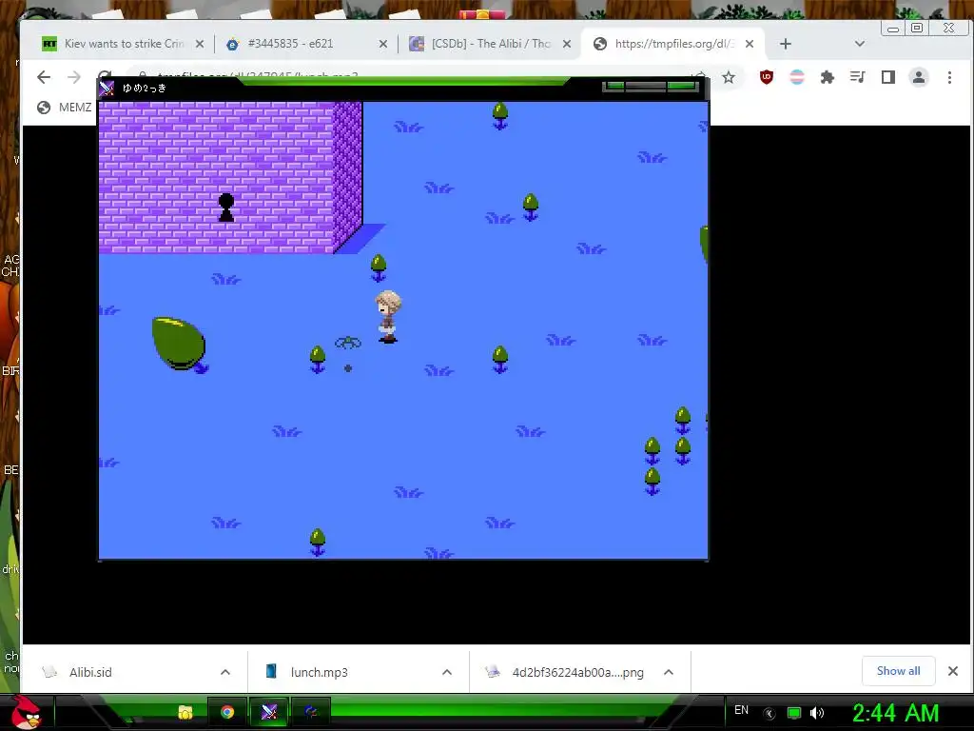
Task: Open the MEMZ bookmark
Action: click(65, 108)
